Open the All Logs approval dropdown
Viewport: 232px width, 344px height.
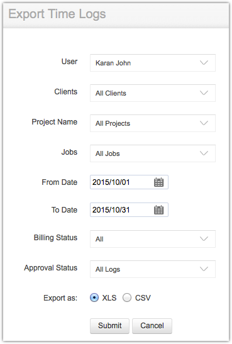153,269
